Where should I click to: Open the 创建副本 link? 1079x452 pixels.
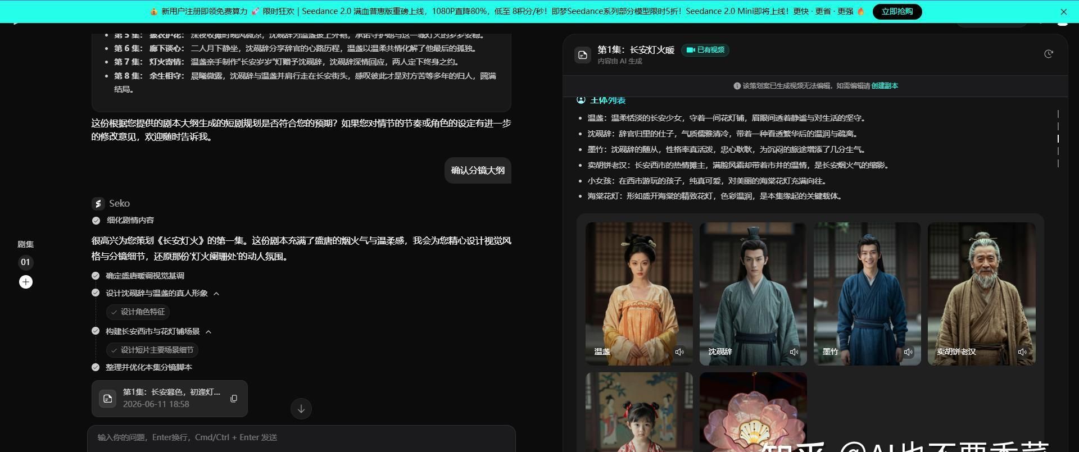coord(885,86)
